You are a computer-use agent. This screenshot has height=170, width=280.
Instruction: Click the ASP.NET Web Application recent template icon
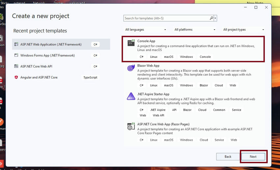(x=16, y=44)
